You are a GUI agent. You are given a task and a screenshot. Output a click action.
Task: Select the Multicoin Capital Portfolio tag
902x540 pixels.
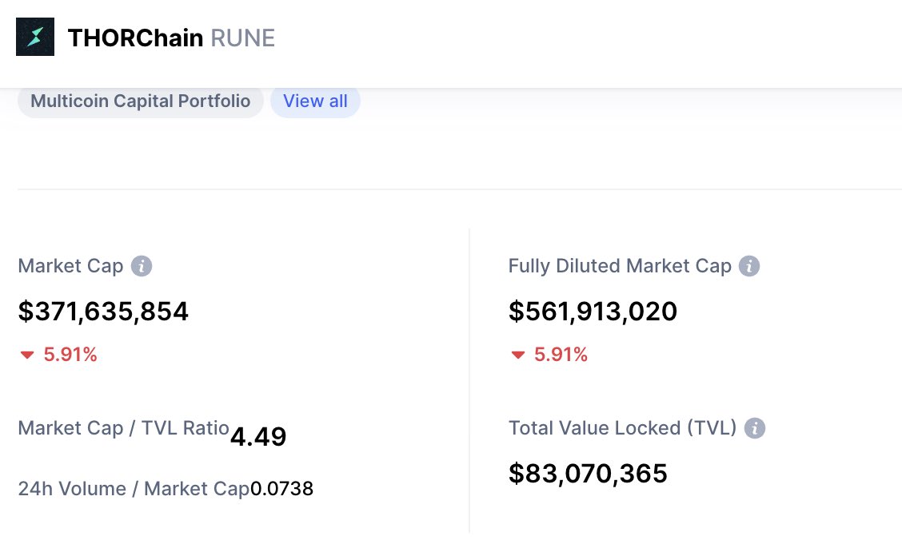coord(141,101)
